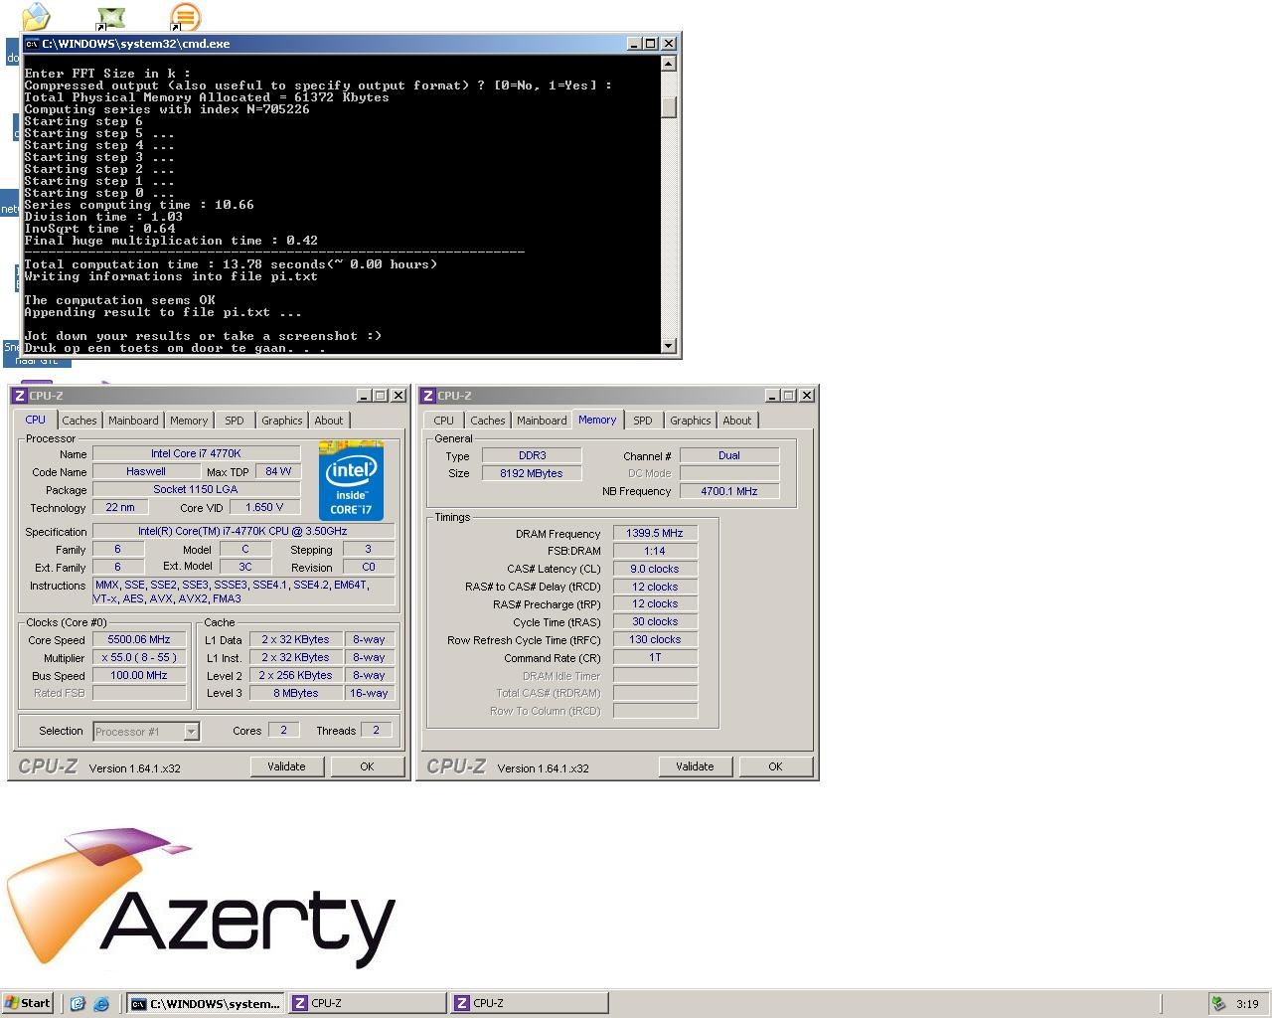Screen dimensions: 1272x1018
Task: Click the cmd.exe title bar icon
Action: click(32, 44)
